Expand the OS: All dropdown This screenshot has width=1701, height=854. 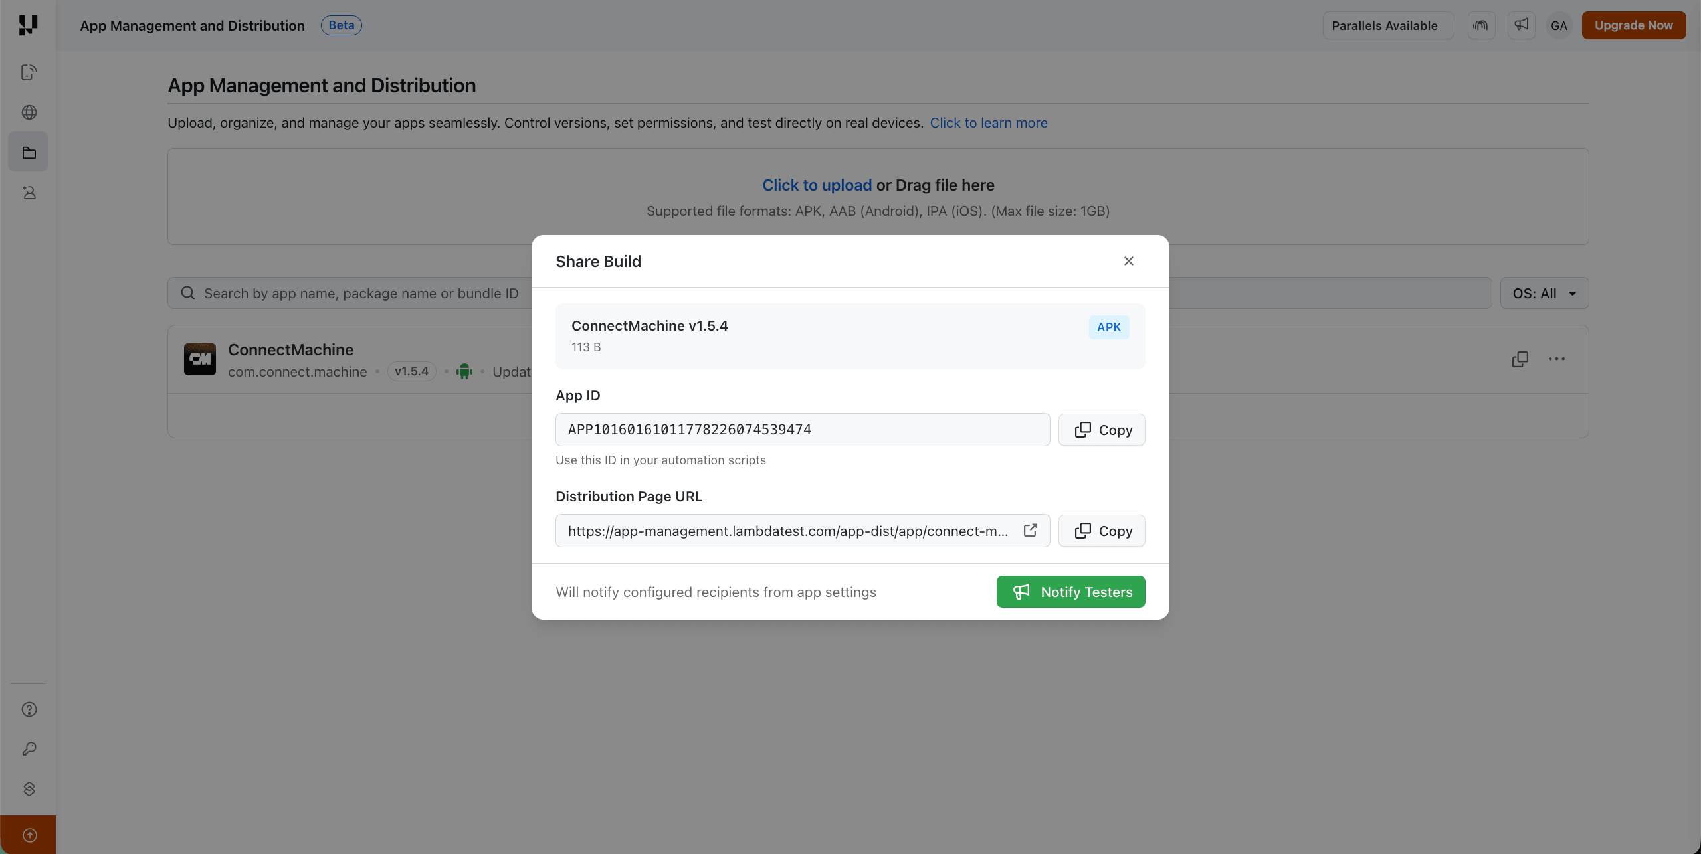[1544, 293]
